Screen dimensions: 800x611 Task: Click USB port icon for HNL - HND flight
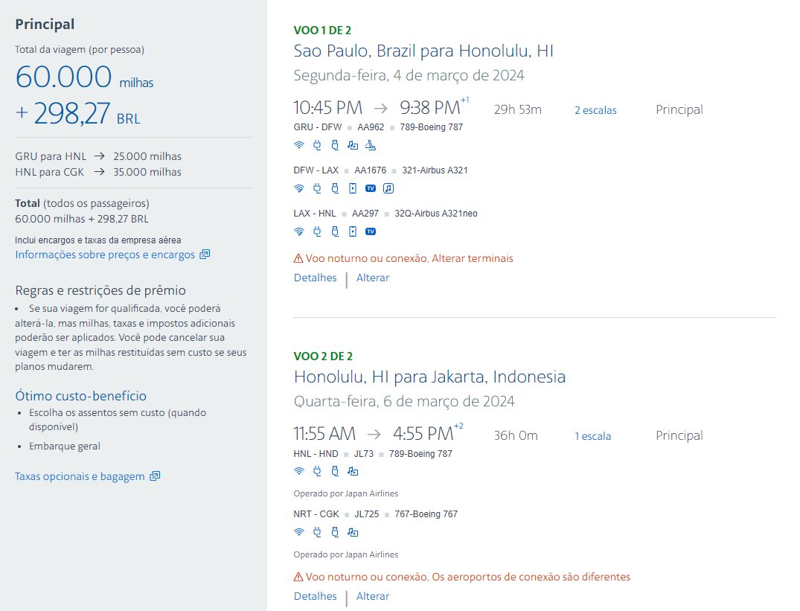(x=335, y=471)
